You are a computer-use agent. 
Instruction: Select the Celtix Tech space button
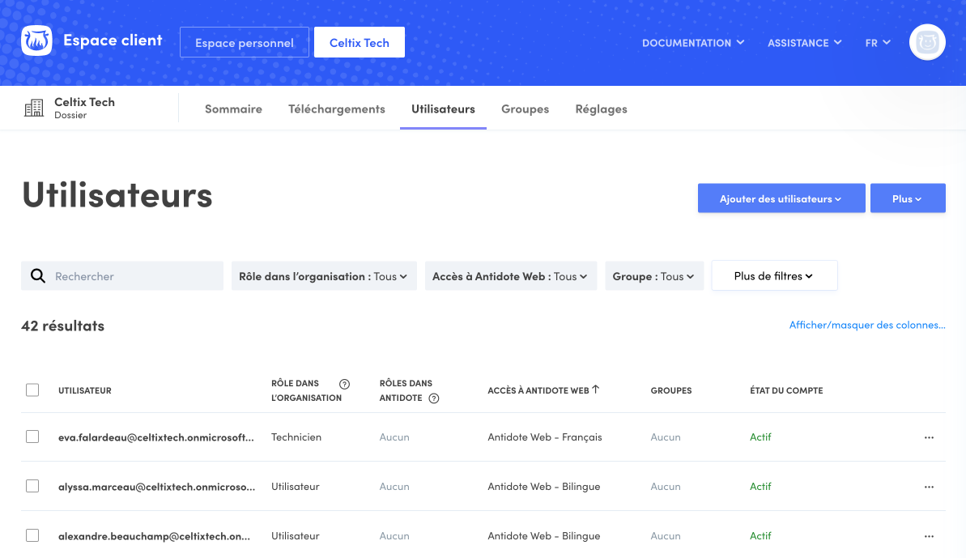coord(360,42)
